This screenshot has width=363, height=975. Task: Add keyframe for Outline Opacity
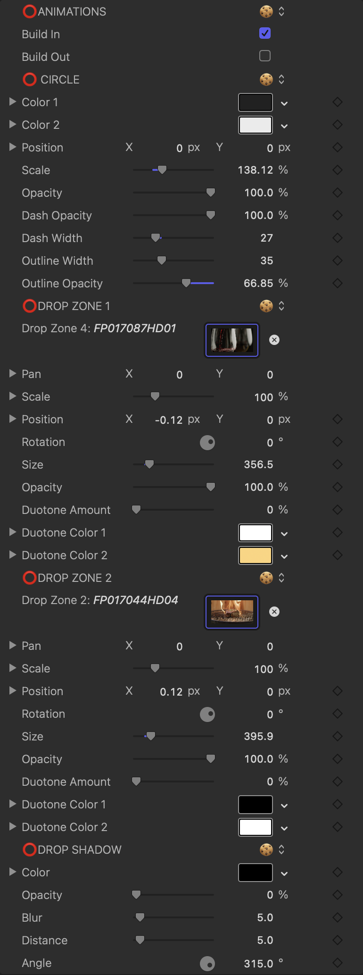pos(338,283)
